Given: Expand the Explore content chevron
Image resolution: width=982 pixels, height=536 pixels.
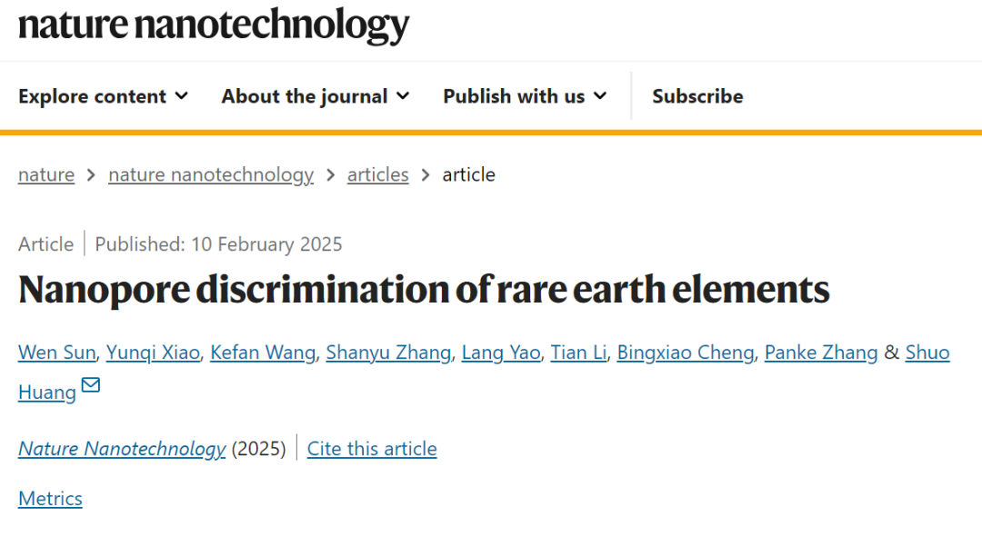Looking at the screenshot, I should pos(182,96).
